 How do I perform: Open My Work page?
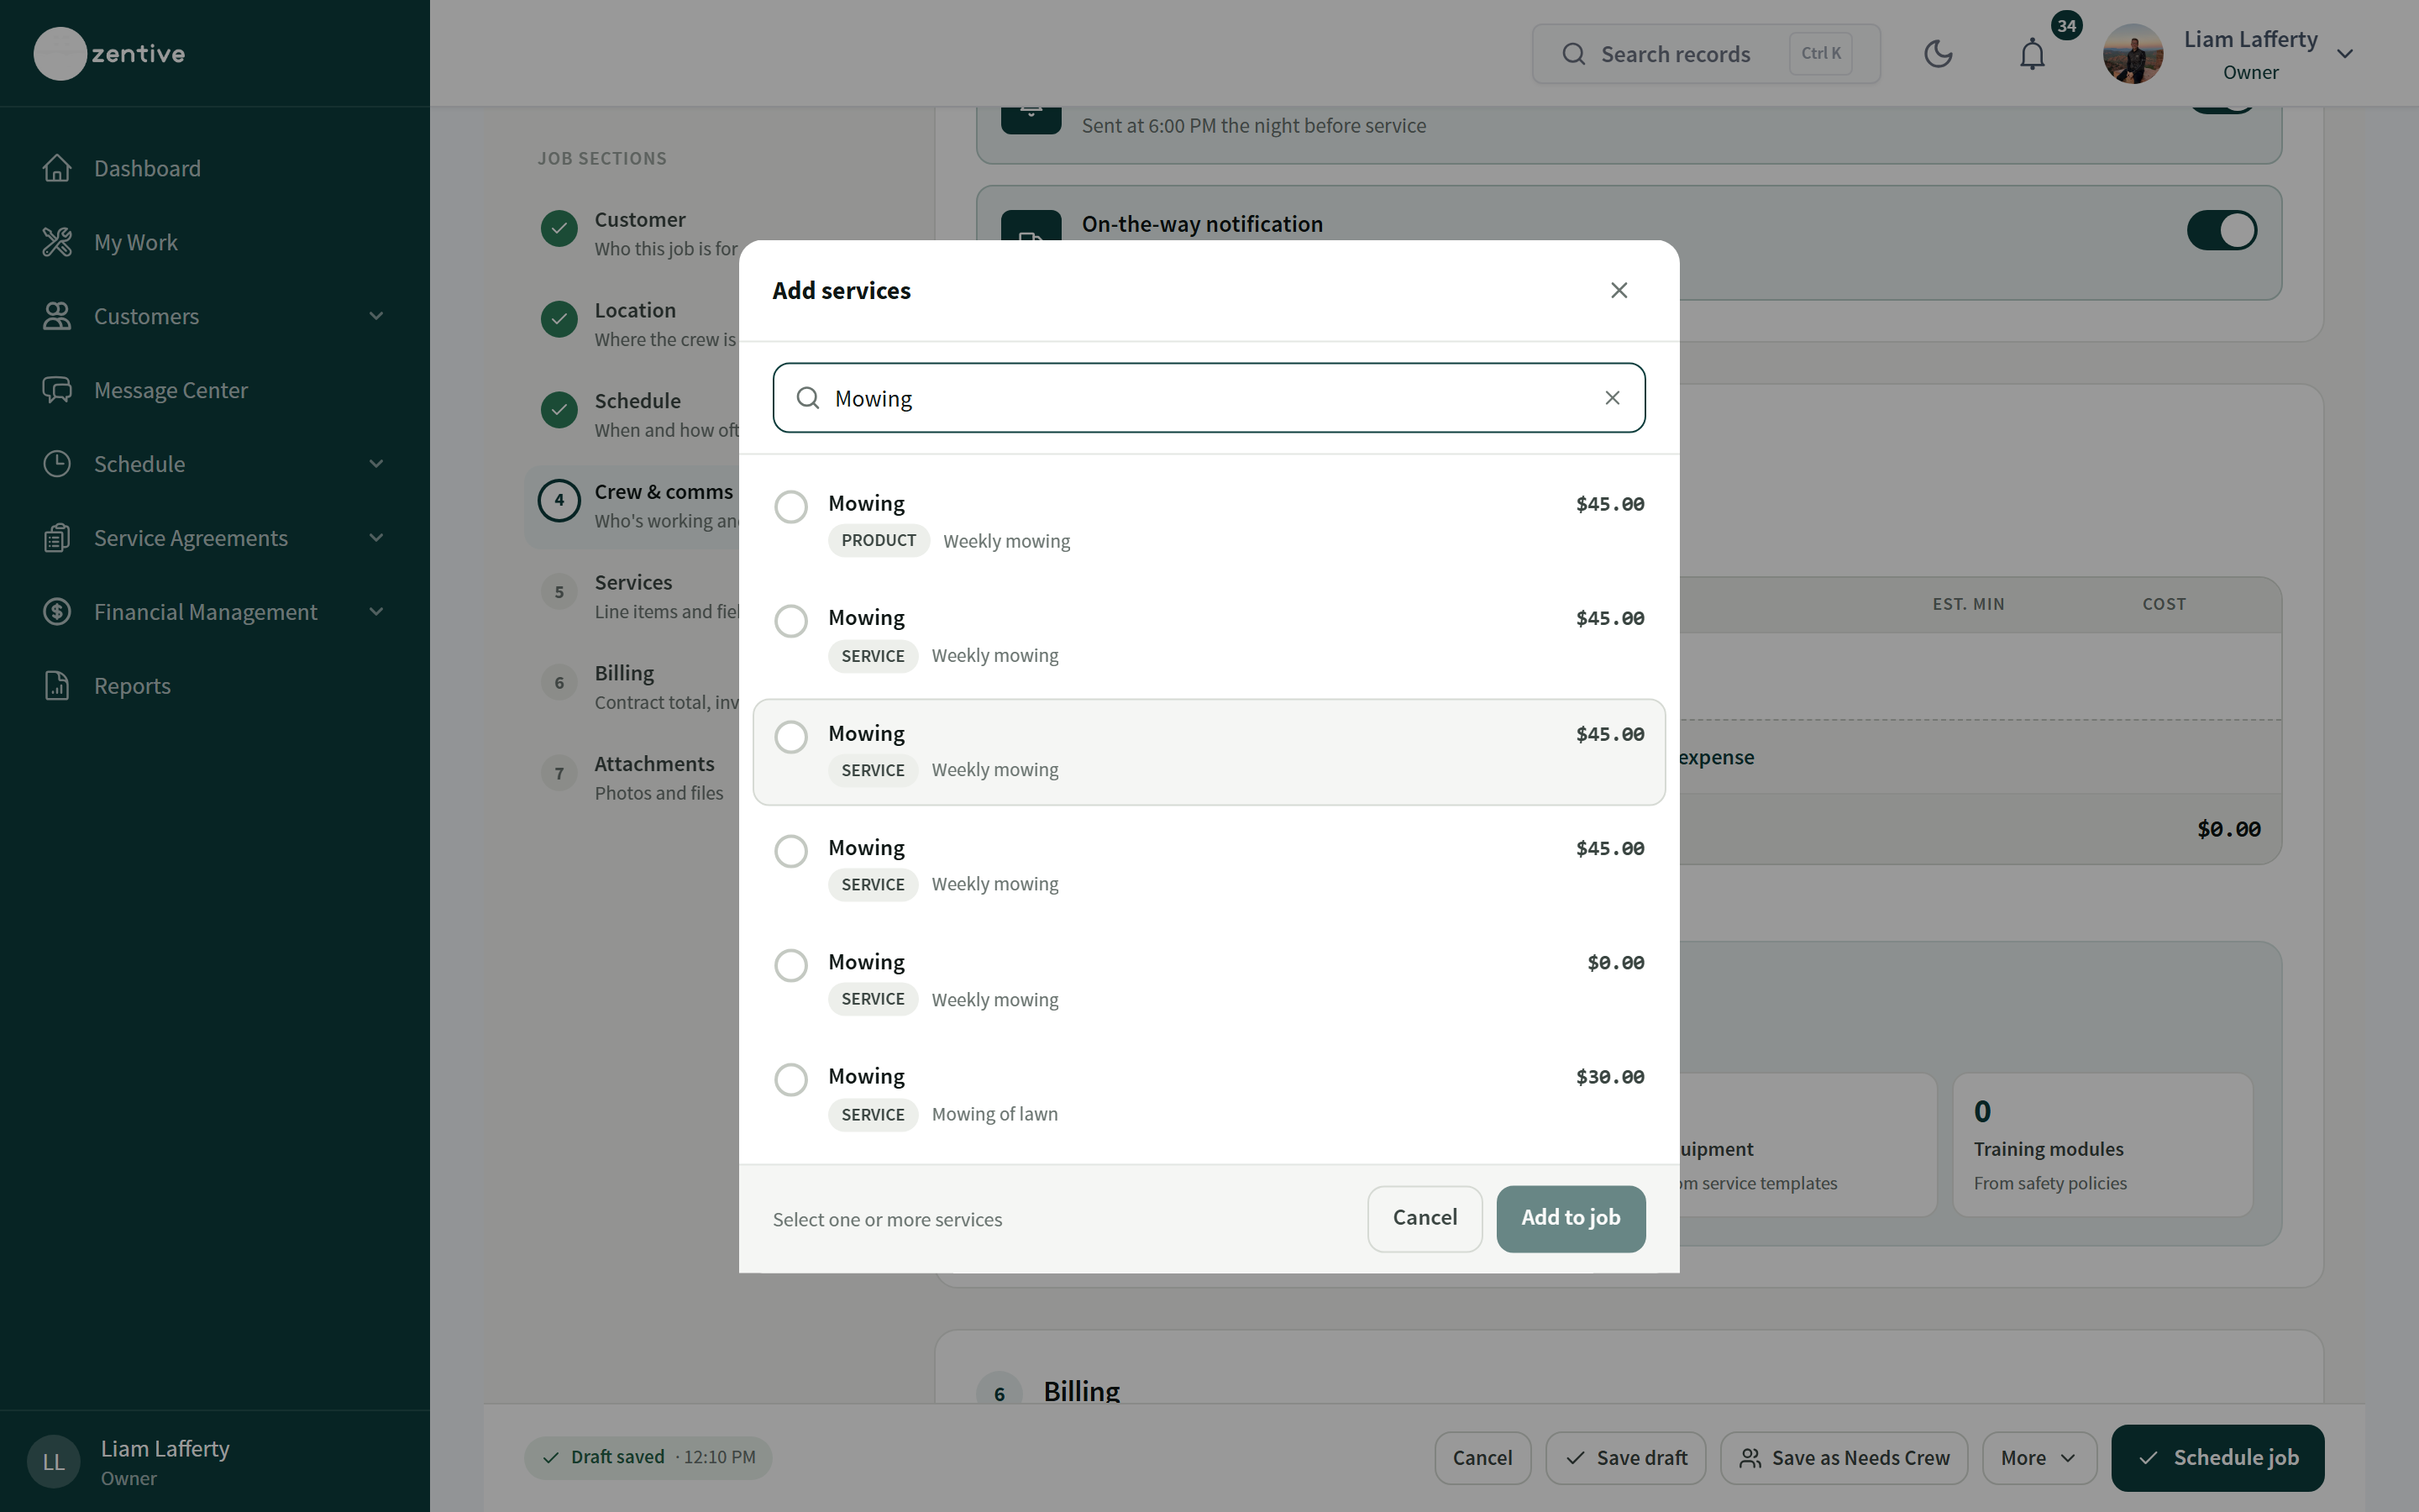136,242
